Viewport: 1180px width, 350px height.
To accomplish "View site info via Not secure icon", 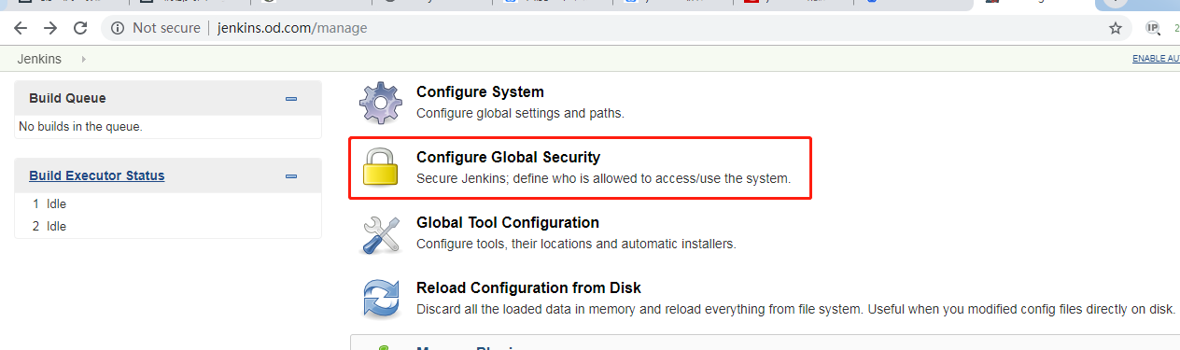I will (118, 28).
